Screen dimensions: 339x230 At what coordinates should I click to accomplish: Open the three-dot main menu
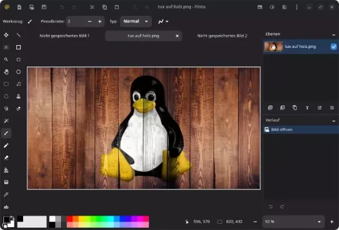(297, 7)
